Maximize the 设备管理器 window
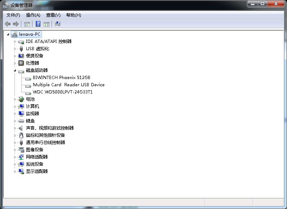Image resolution: width=287 pixels, height=209 pixels. pos(262,4)
